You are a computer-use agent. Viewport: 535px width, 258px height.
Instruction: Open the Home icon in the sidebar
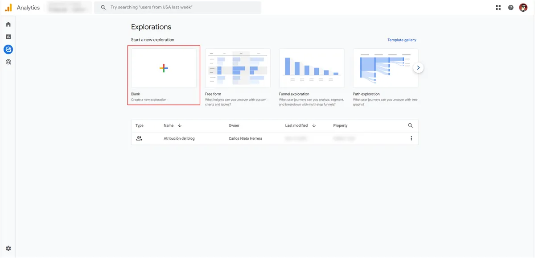pyautogui.click(x=8, y=25)
